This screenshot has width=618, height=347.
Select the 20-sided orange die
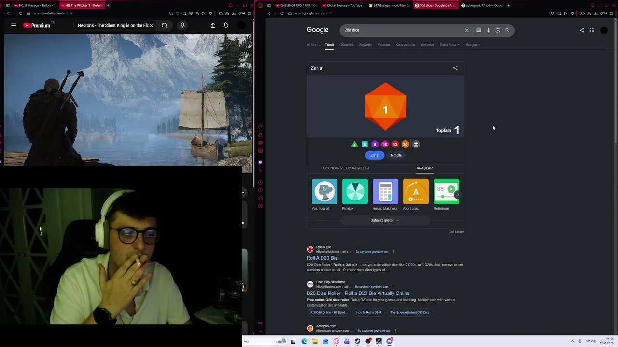405,144
